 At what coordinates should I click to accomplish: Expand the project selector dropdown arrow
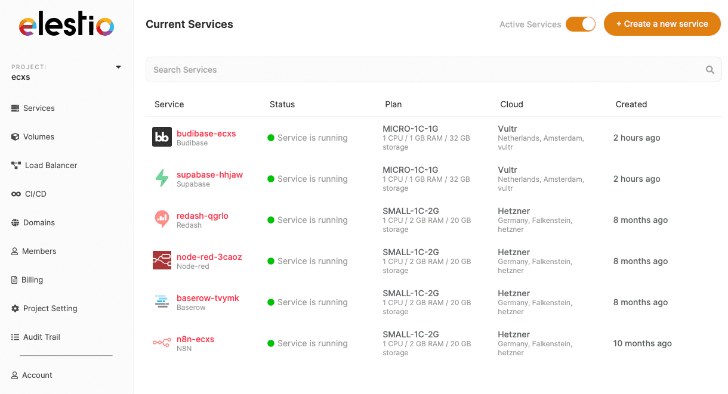pos(118,67)
